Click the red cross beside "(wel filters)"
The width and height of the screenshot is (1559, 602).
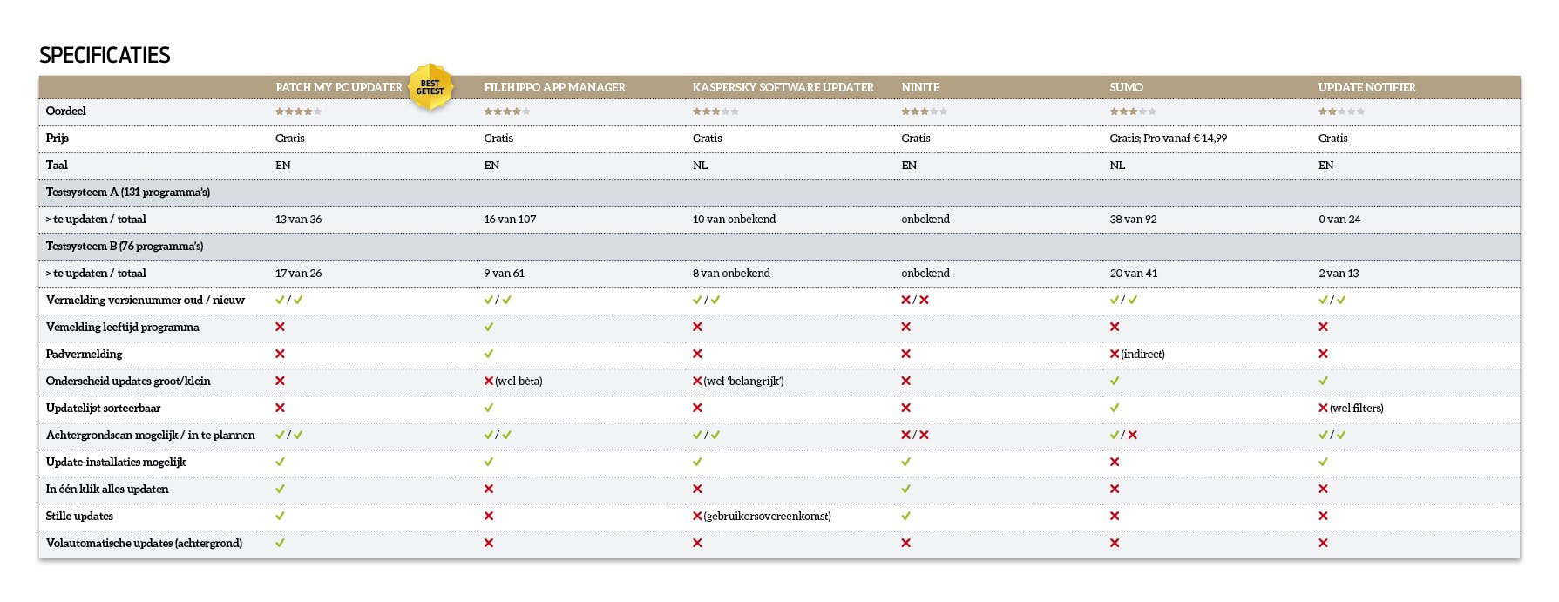click(x=1323, y=408)
